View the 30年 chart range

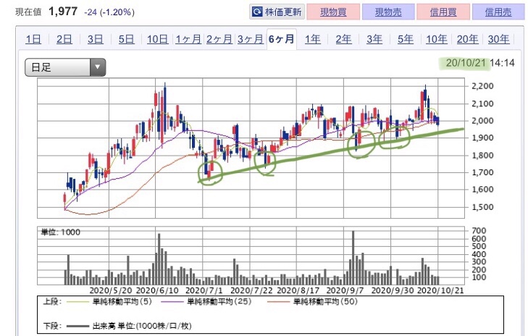(499, 40)
